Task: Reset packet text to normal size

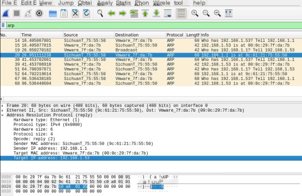Action: pos(218,14)
